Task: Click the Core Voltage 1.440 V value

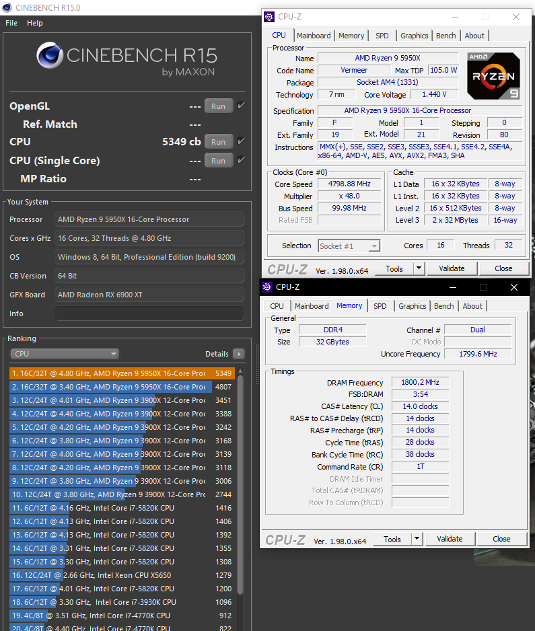Action: 434,94
